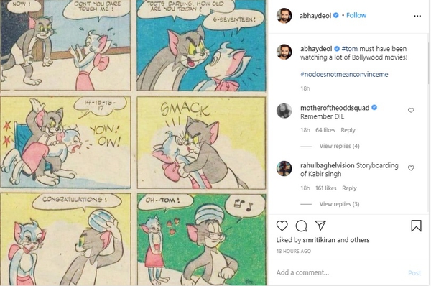Like motheroftheoddsquad's comment
This screenshot has height=286, width=431.
pyautogui.click(x=411, y=110)
